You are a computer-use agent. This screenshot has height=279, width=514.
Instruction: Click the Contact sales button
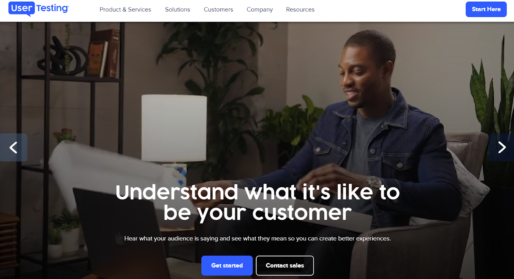tap(285, 266)
